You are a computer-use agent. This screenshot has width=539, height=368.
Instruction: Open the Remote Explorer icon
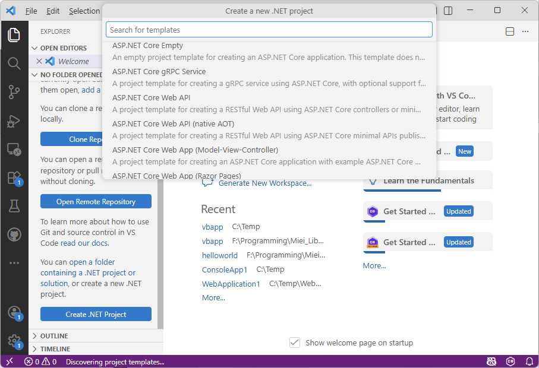pos(14,150)
